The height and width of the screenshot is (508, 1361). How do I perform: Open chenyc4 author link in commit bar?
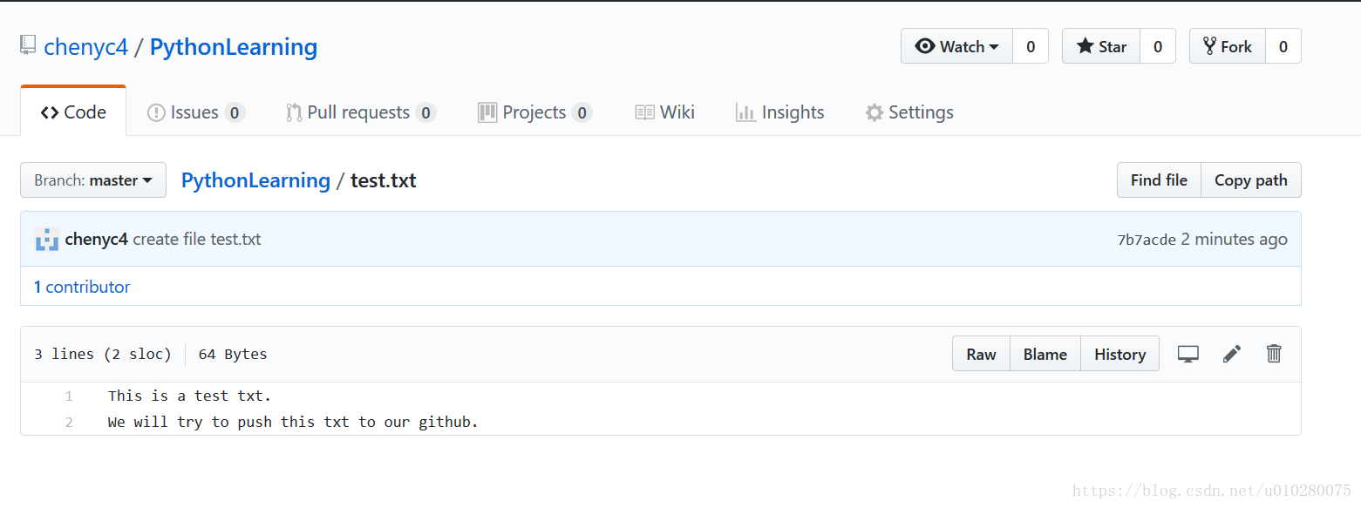(97, 240)
